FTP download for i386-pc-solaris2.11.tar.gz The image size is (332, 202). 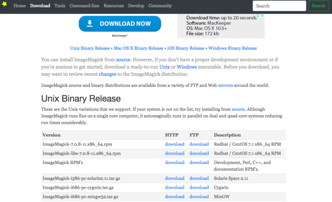coord(199,178)
